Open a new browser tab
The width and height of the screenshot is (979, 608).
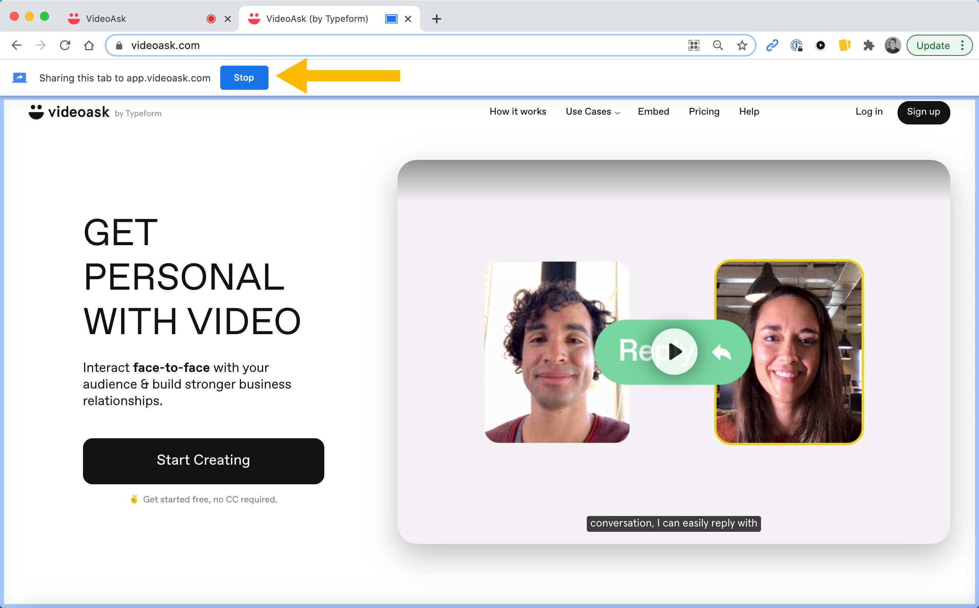point(437,19)
